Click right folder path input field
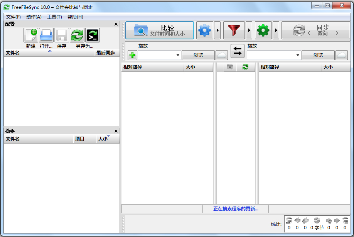The height and width of the screenshot is (237, 354). click(271, 55)
